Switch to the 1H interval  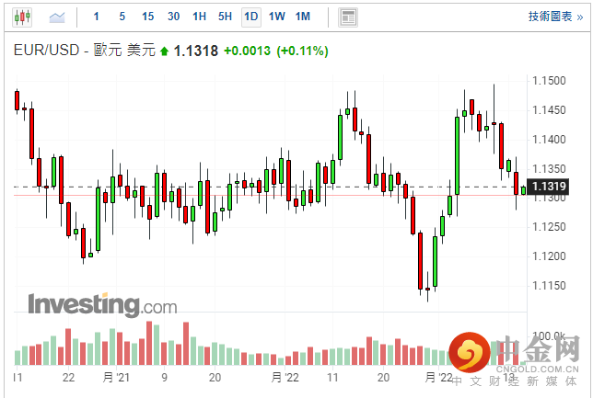pyautogui.click(x=200, y=17)
